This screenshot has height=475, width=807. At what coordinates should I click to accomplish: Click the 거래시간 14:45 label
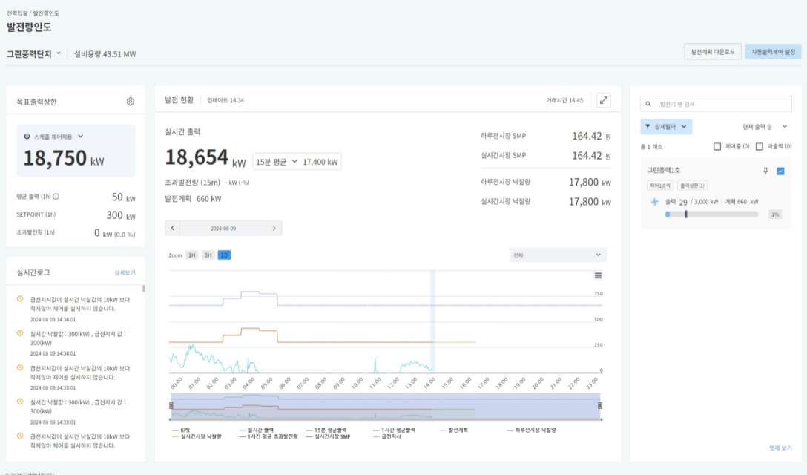coord(564,100)
